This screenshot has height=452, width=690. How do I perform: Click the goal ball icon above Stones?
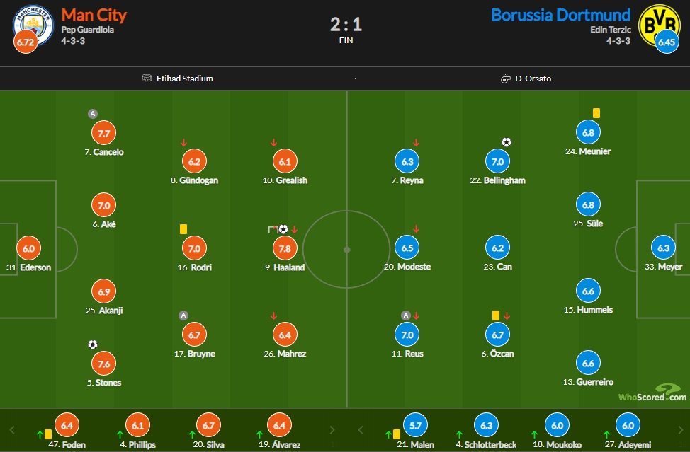coord(93,344)
